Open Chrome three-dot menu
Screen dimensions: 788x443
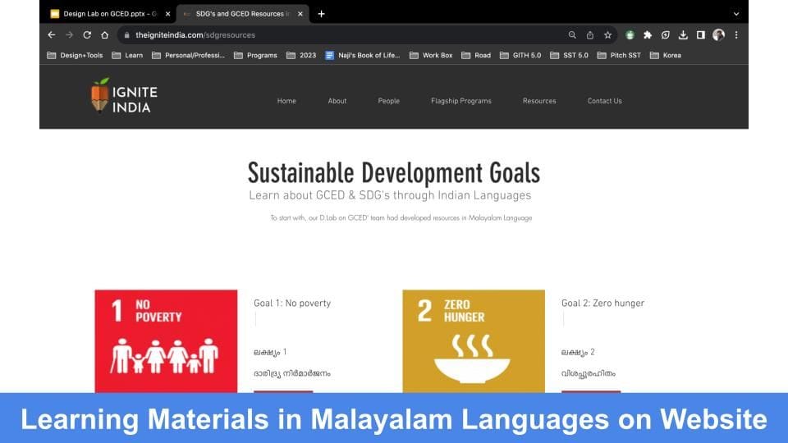tap(736, 35)
